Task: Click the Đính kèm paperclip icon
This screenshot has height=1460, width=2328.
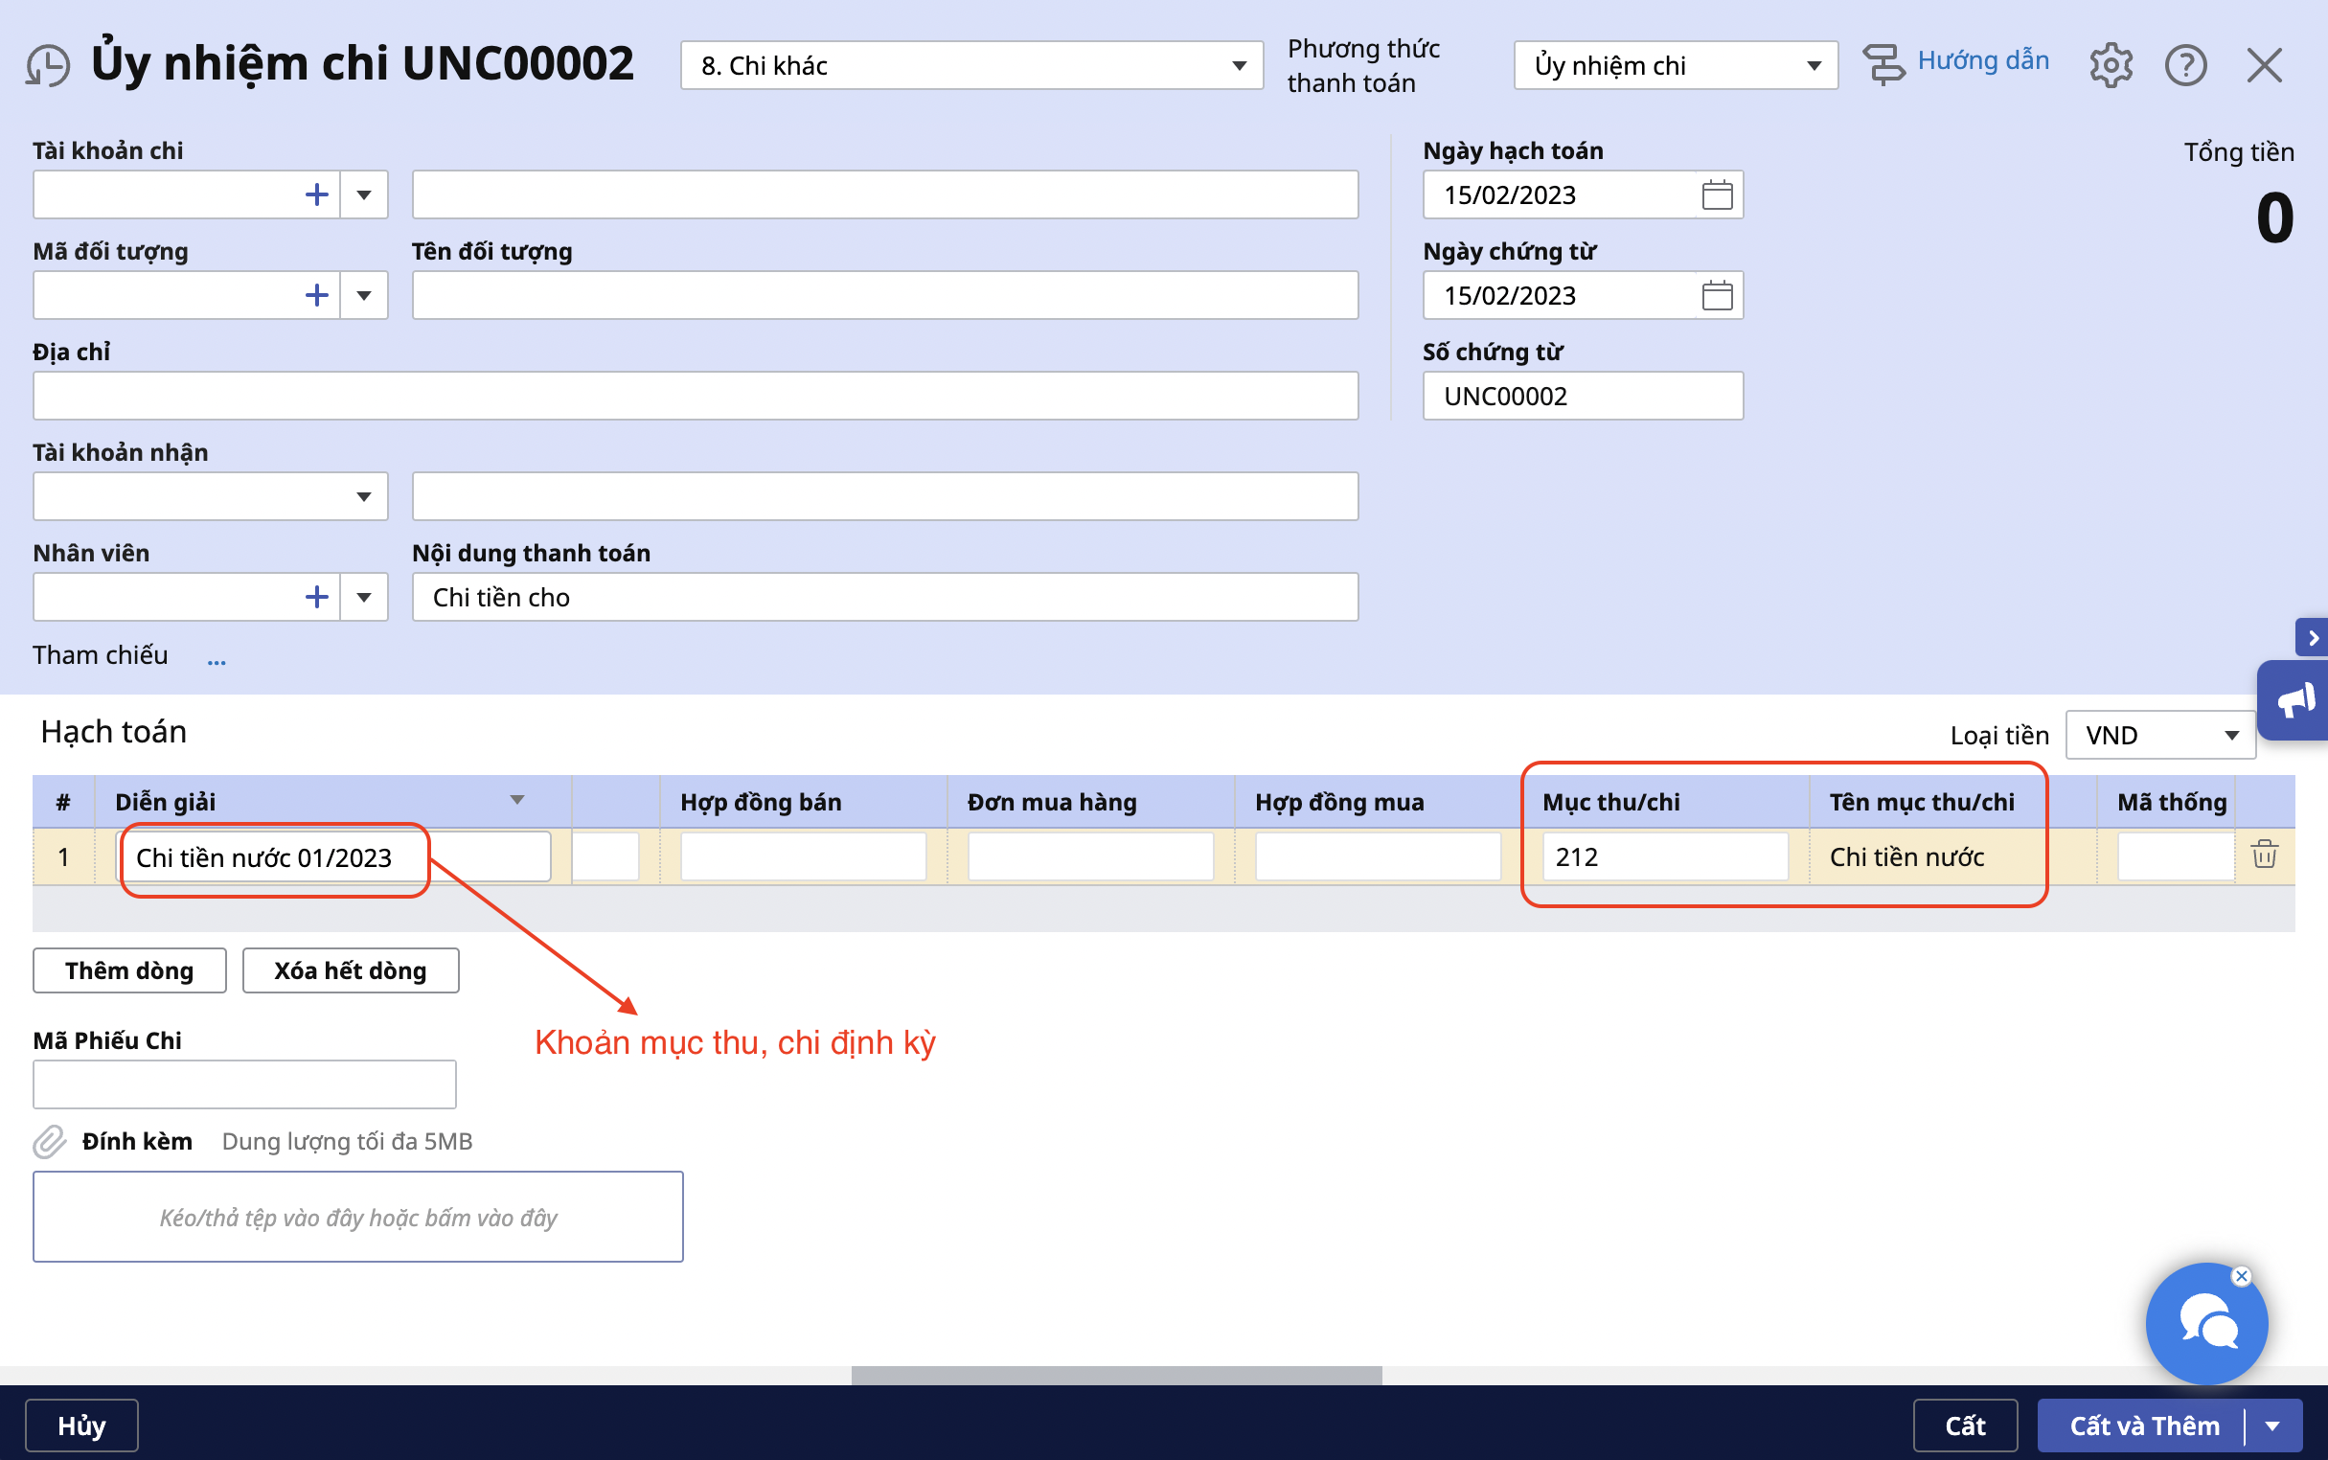Action: pyautogui.click(x=49, y=1141)
